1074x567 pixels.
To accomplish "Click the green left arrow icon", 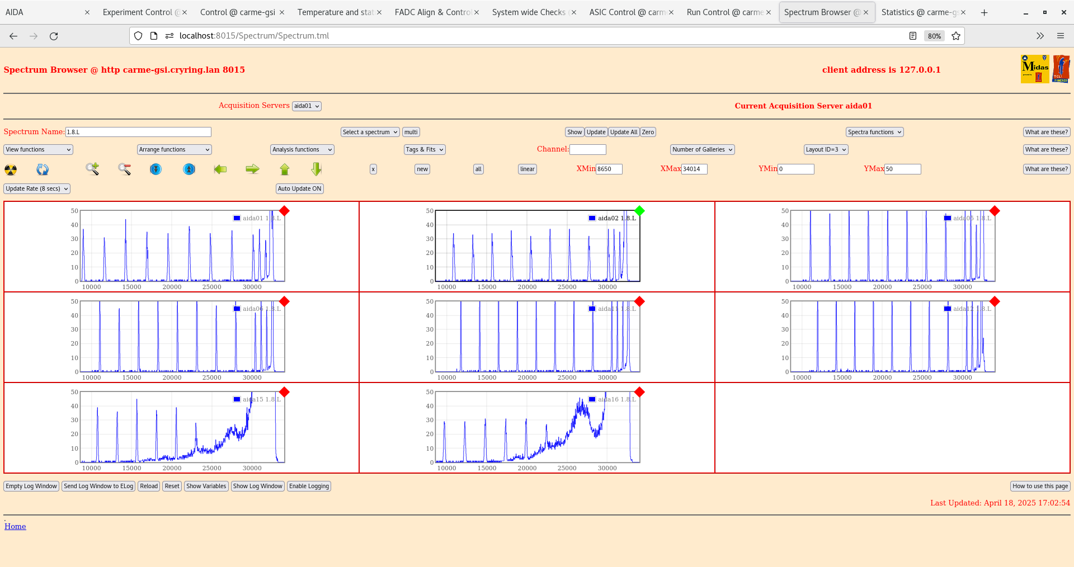I will pyautogui.click(x=220, y=169).
